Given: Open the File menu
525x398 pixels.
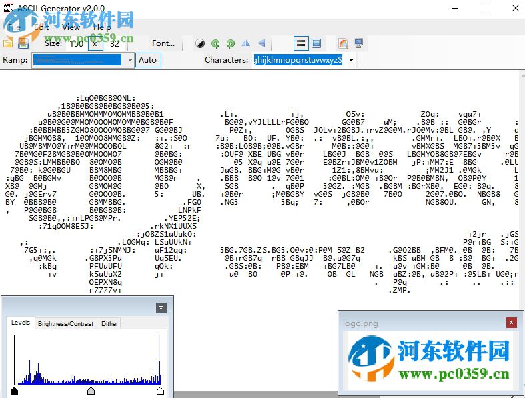Looking at the screenshot, I should [14, 27].
